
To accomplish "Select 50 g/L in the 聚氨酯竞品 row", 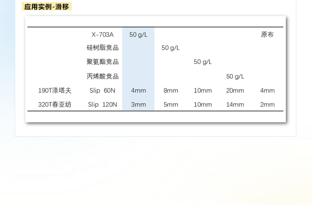I will [203, 62].
